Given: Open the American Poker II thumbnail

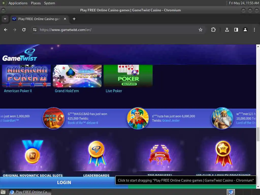Looking at the screenshot, I should (26, 76).
